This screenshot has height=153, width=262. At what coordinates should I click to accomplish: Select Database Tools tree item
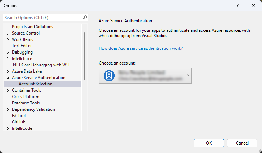26,103
